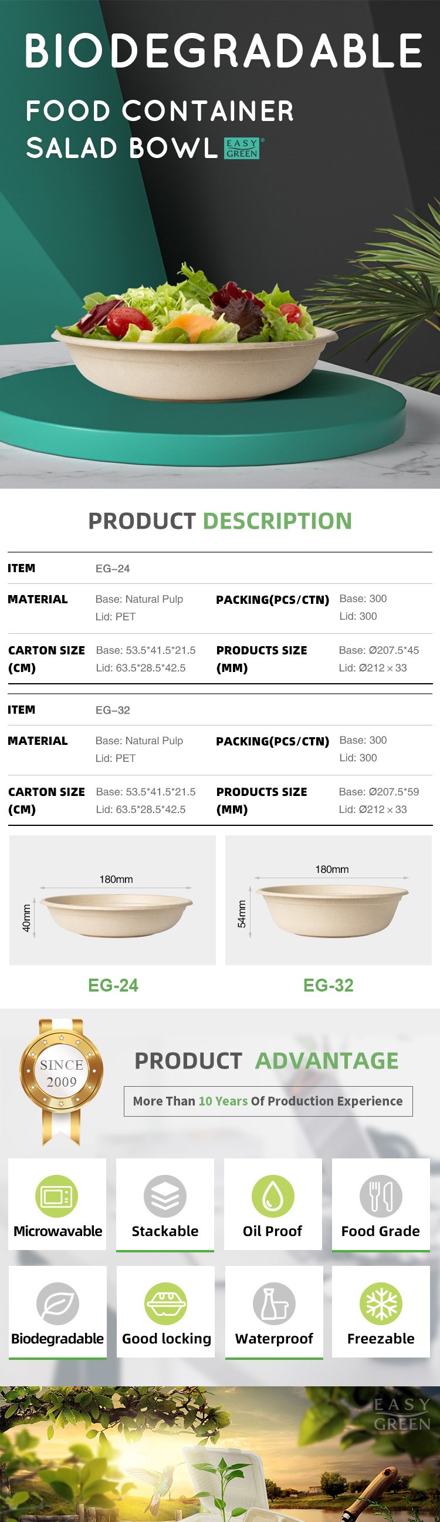The image size is (440, 1522).
Task: Click the Easy Green watermark on the bottom photo
Action: pos(402,1415)
